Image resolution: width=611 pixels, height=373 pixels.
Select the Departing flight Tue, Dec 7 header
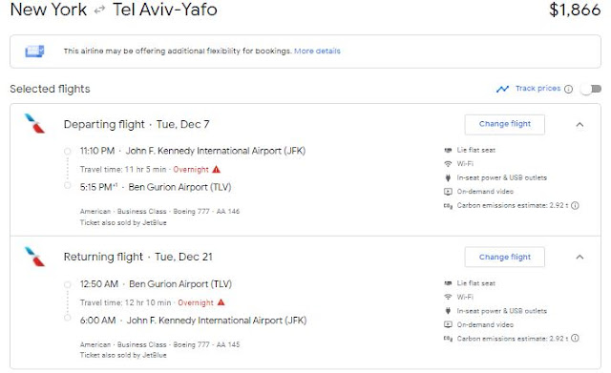137,125
